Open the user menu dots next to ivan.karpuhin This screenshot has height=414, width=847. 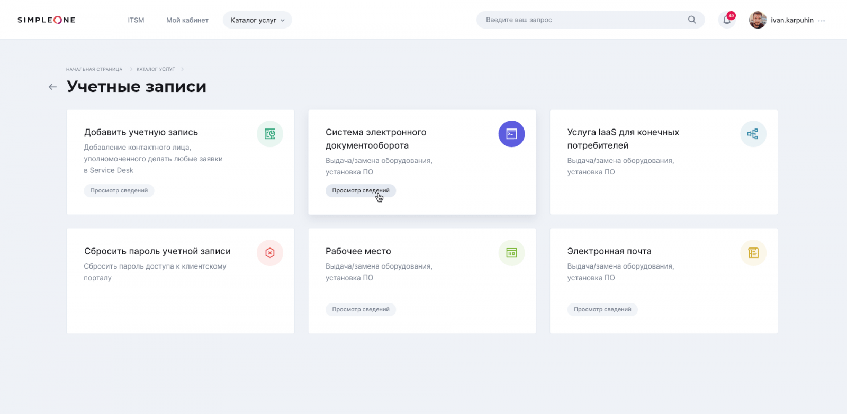821,21
